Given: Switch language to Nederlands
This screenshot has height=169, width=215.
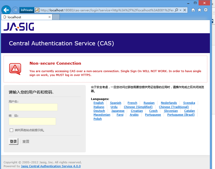Looking at the screenshot, I should (x=169, y=103).
